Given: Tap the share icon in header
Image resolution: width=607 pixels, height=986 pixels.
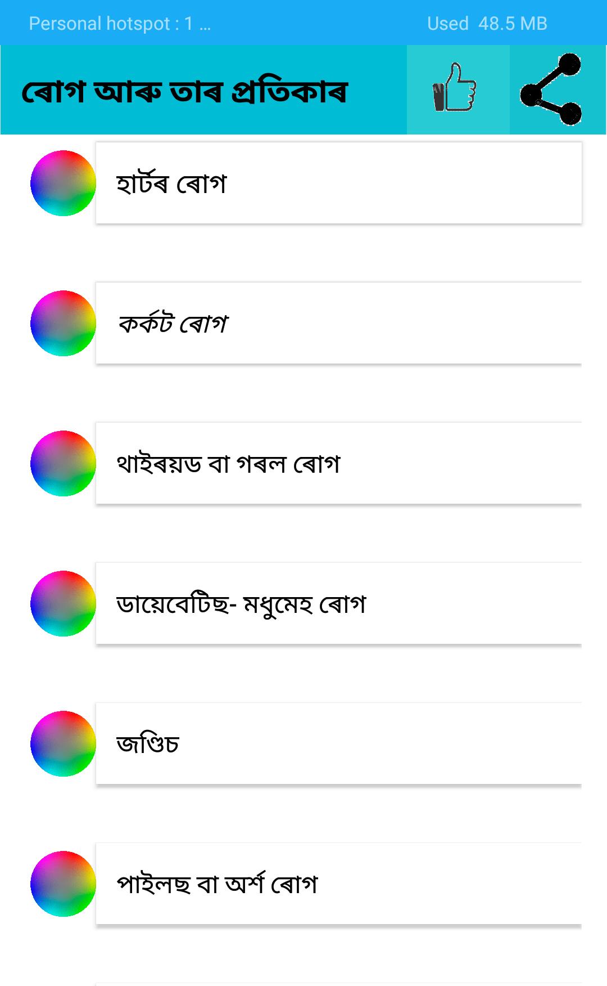Looking at the screenshot, I should (x=551, y=89).
